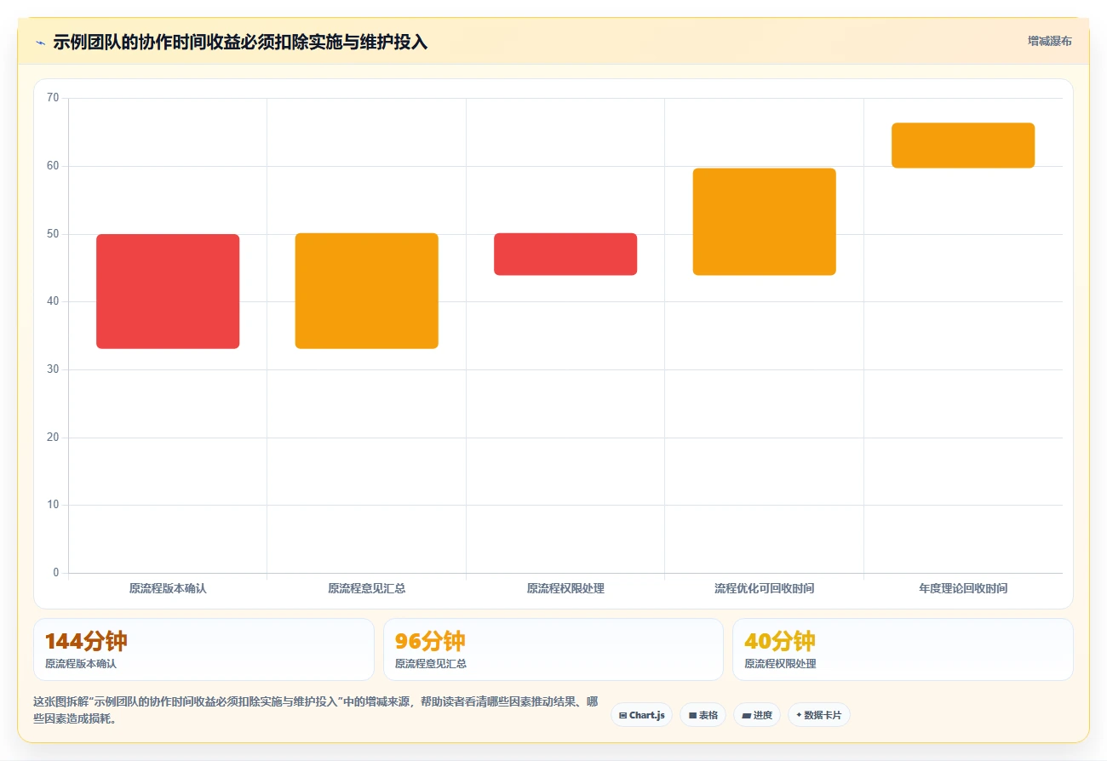Click the y-axis value 0

pos(56,573)
